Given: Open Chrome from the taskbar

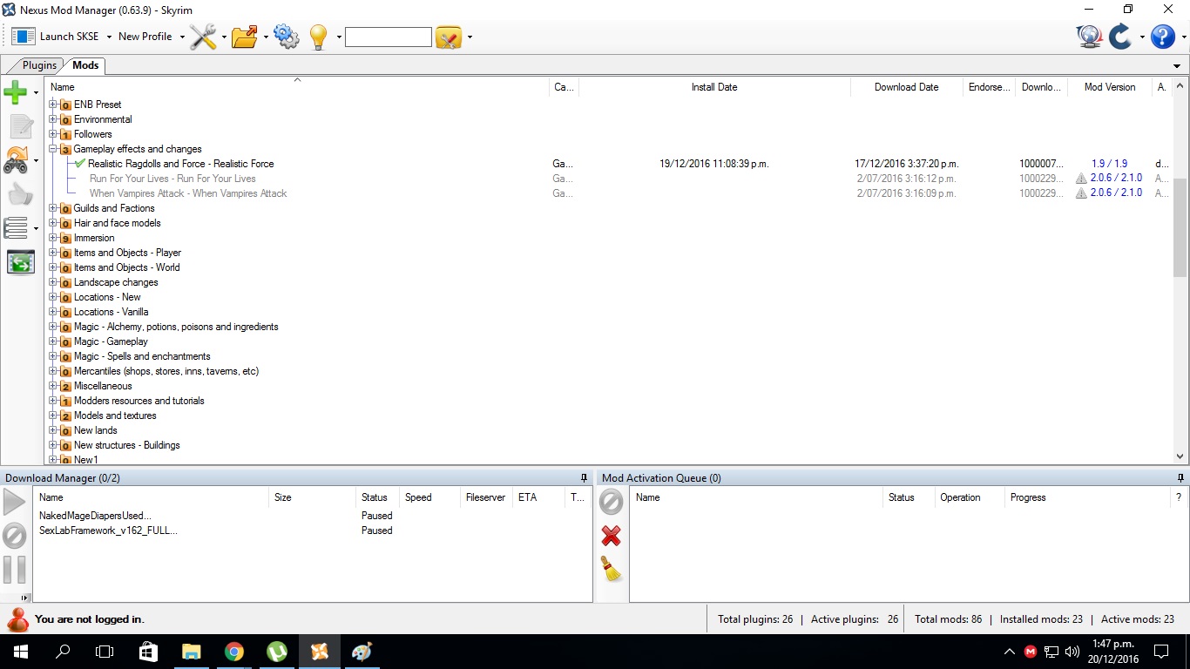Looking at the screenshot, I should (x=233, y=652).
